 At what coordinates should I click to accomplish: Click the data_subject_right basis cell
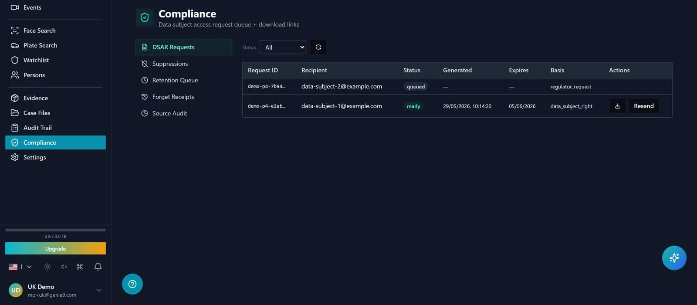coord(571,106)
